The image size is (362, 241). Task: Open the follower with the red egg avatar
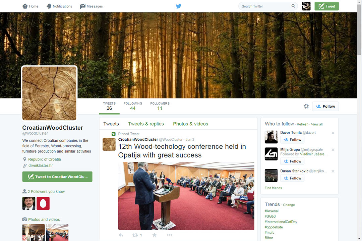43,203
